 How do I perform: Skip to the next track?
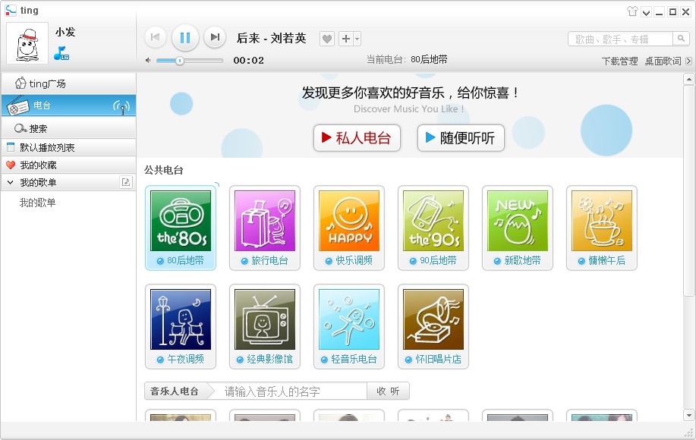215,37
